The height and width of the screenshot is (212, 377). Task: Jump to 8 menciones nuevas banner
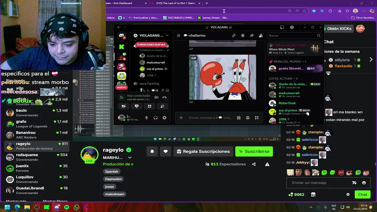[x=151, y=45]
